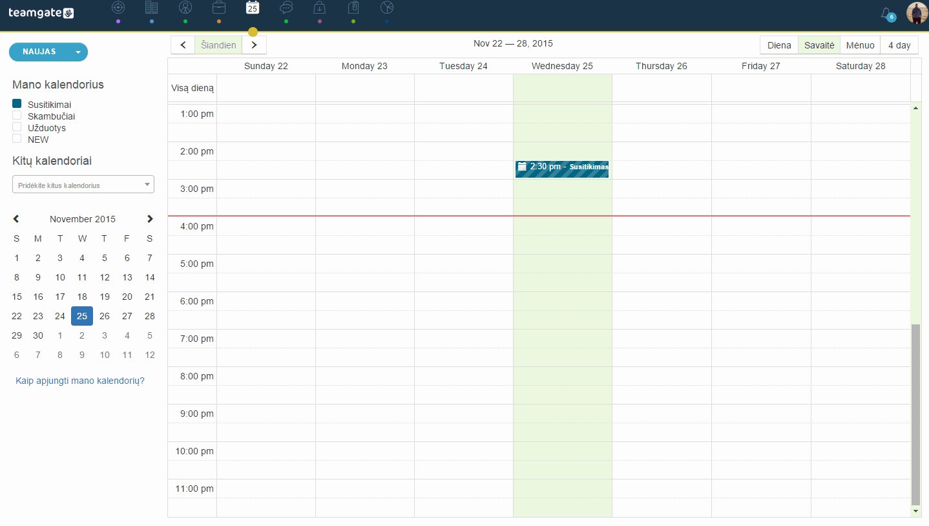Switch to Mėnuo view
929x526 pixels.
pyautogui.click(x=861, y=45)
